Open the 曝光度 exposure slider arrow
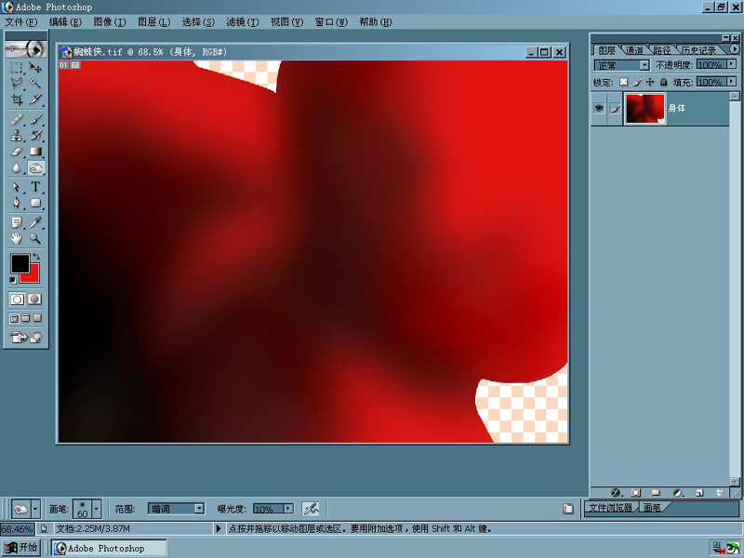This screenshot has height=558, width=744. [x=288, y=509]
